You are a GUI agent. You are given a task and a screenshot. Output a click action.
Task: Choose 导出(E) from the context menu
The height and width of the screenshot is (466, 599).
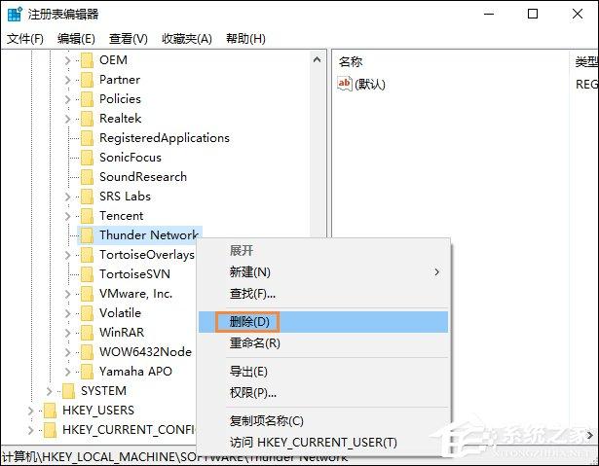click(x=248, y=372)
